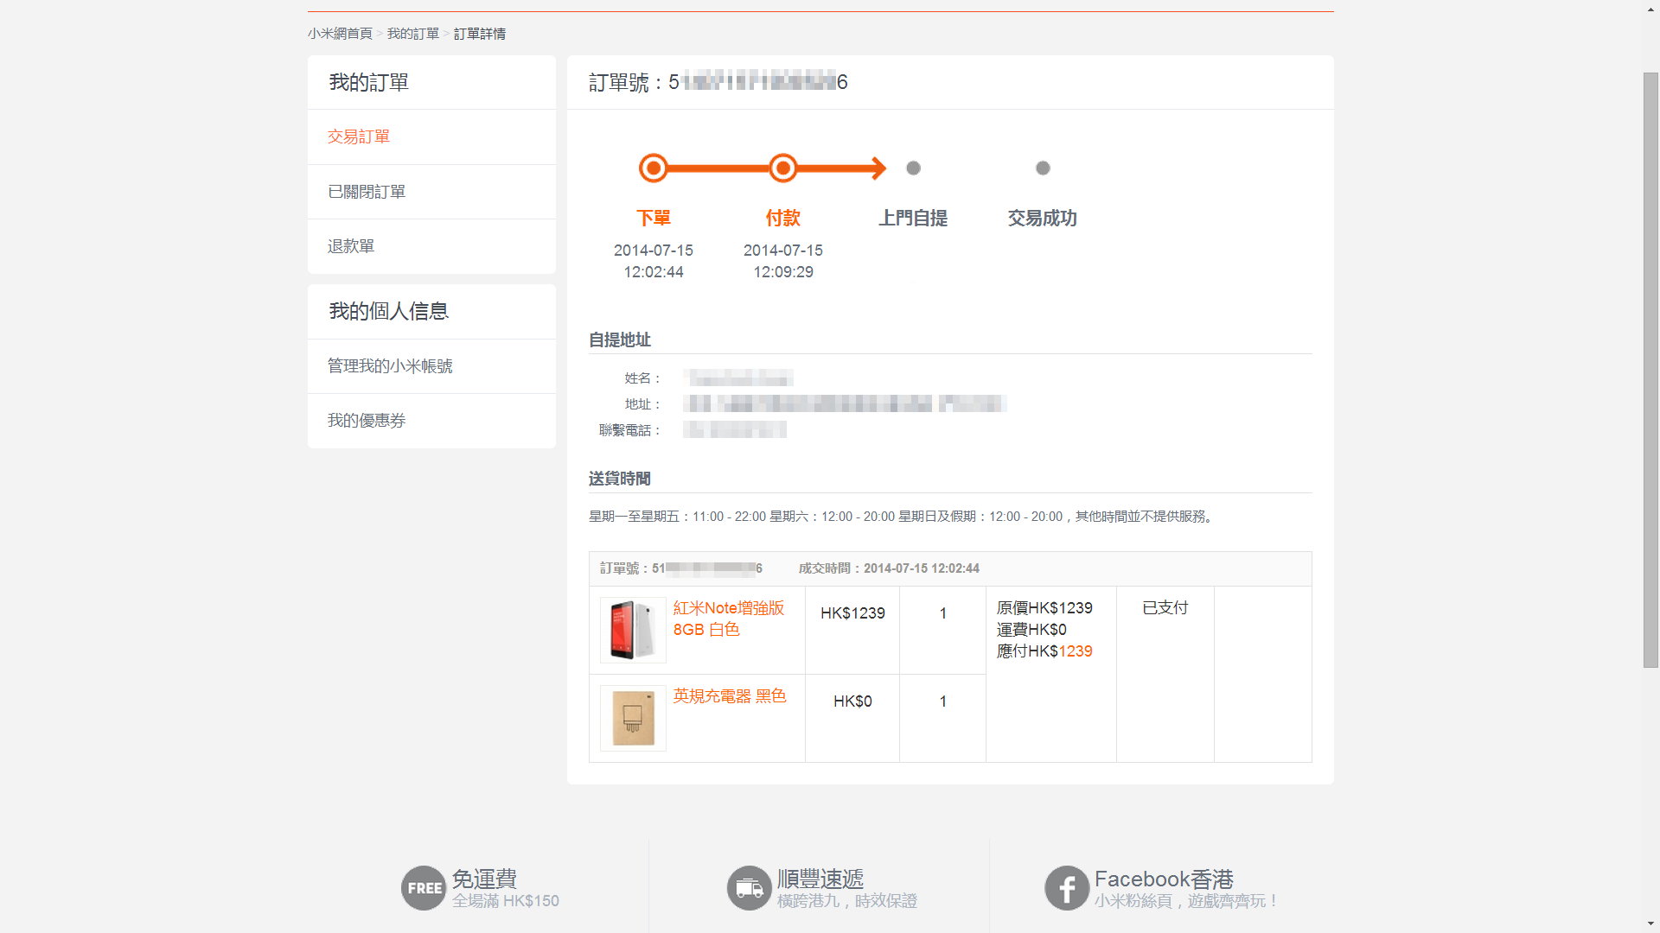Open the 我的訂單 breadcrumb link
This screenshot has height=933, width=1660.
[413, 34]
